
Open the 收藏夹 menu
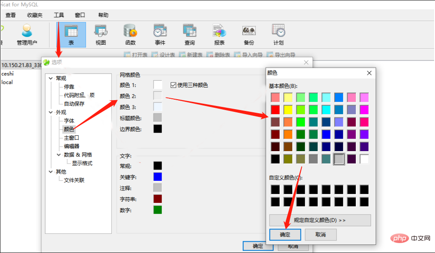pyautogui.click(x=35, y=15)
